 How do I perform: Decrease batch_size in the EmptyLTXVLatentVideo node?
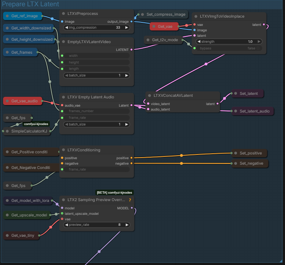(x=66, y=75)
